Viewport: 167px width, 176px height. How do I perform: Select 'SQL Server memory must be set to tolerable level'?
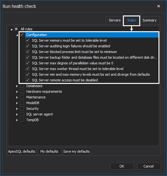pos(69,40)
